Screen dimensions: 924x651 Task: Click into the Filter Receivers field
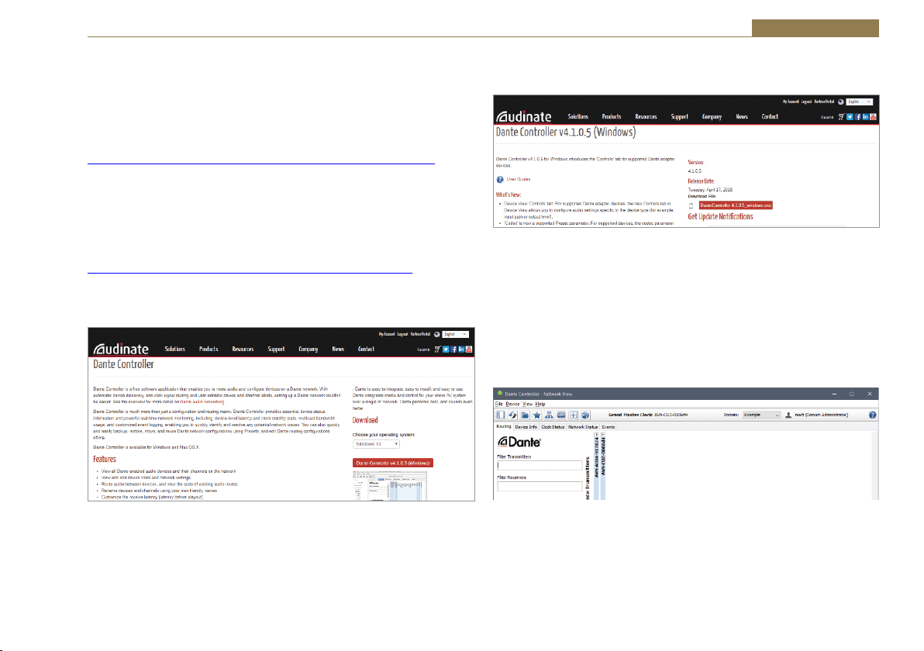click(x=540, y=486)
